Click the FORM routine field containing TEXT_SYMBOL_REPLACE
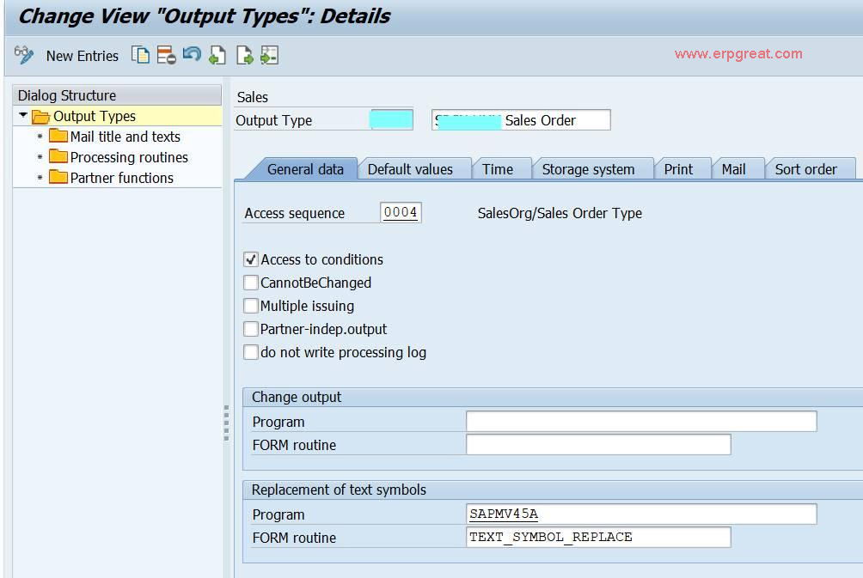Image resolution: width=863 pixels, height=578 pixels. (598, 537)
